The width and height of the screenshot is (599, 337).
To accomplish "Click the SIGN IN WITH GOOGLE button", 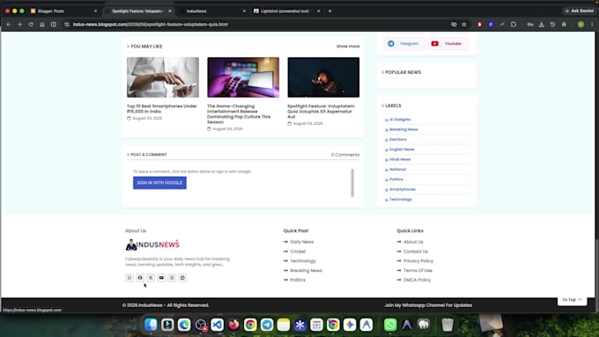I will (159, 183).
